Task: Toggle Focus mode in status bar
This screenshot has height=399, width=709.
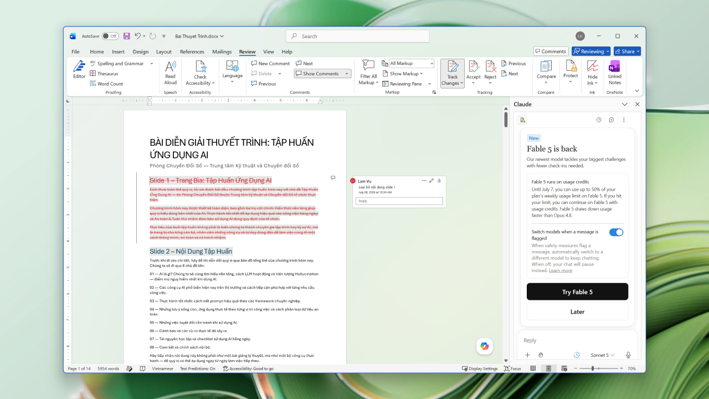Action: pos(512,369)
